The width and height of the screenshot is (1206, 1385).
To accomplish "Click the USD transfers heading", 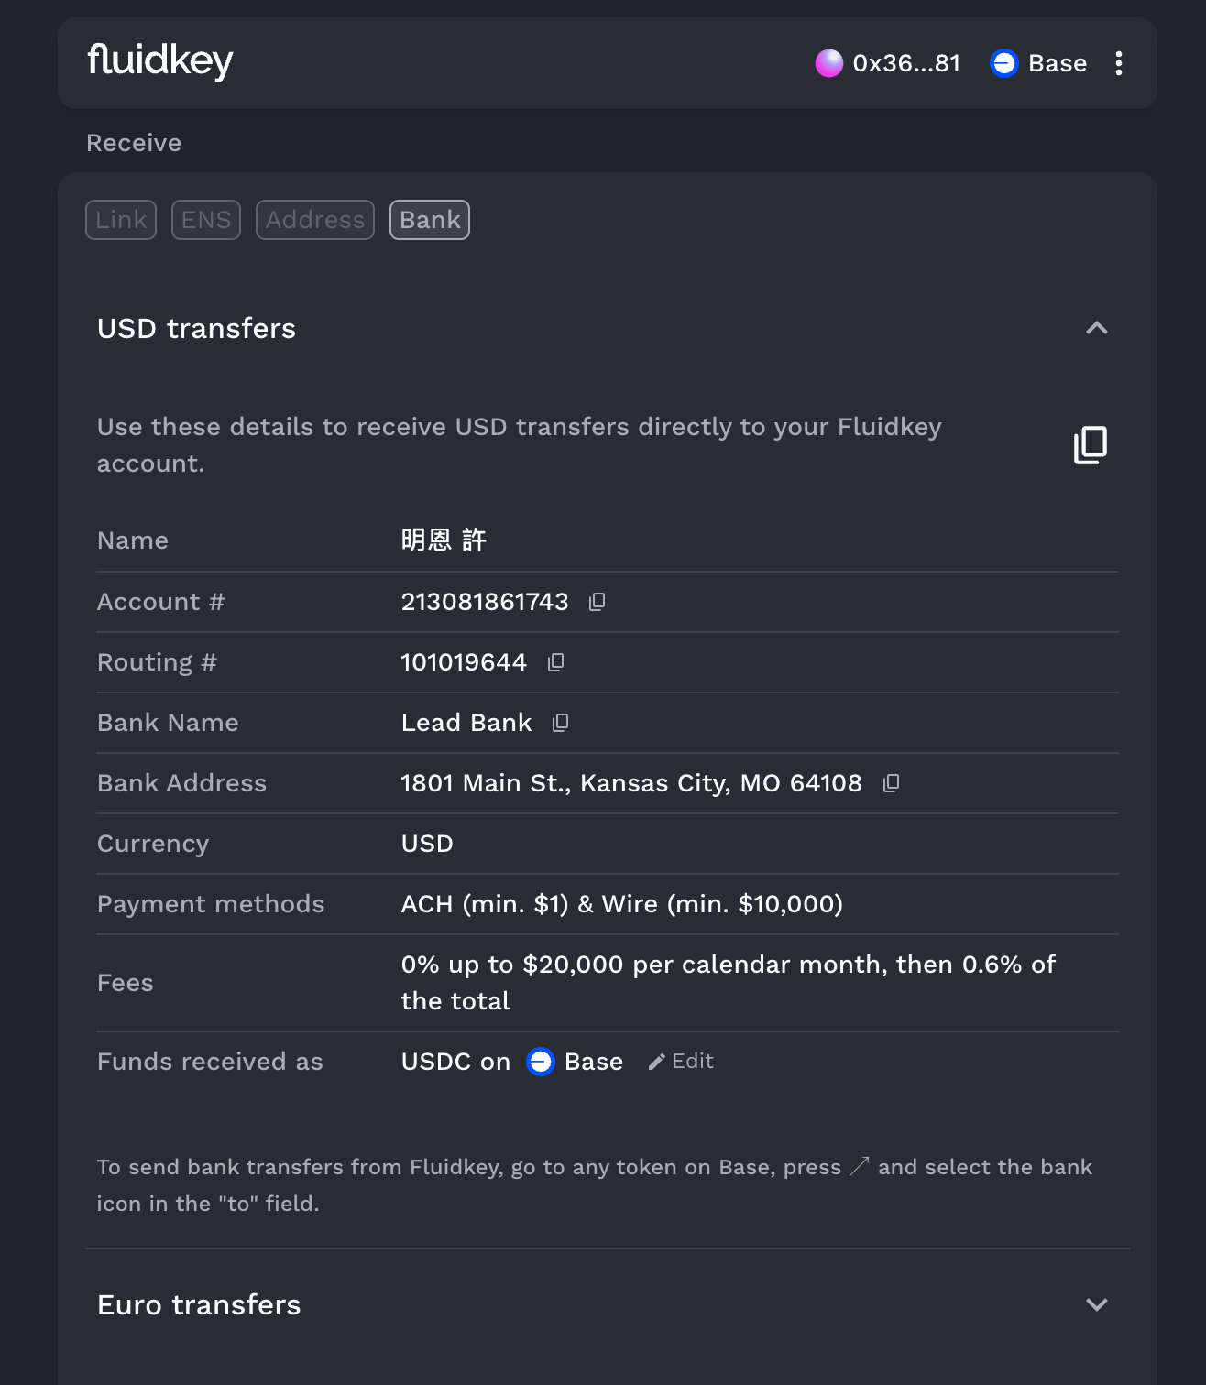I will point(196,328).
